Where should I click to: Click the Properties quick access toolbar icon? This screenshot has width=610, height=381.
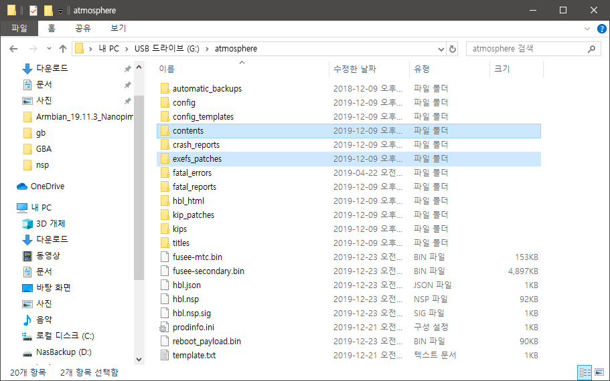click(33, 11)
